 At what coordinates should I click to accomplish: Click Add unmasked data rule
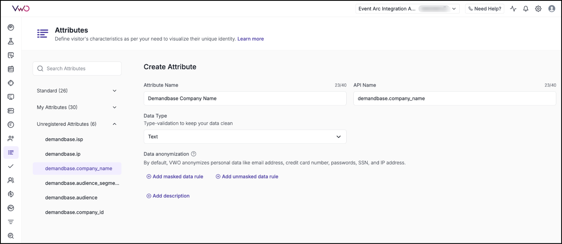point(247,176)
